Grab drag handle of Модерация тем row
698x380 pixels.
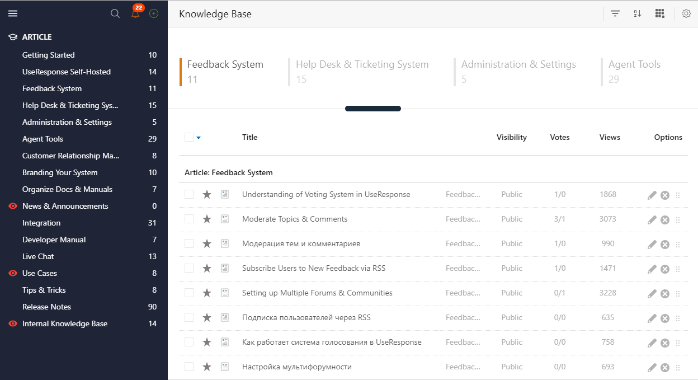tap(678, 245)
